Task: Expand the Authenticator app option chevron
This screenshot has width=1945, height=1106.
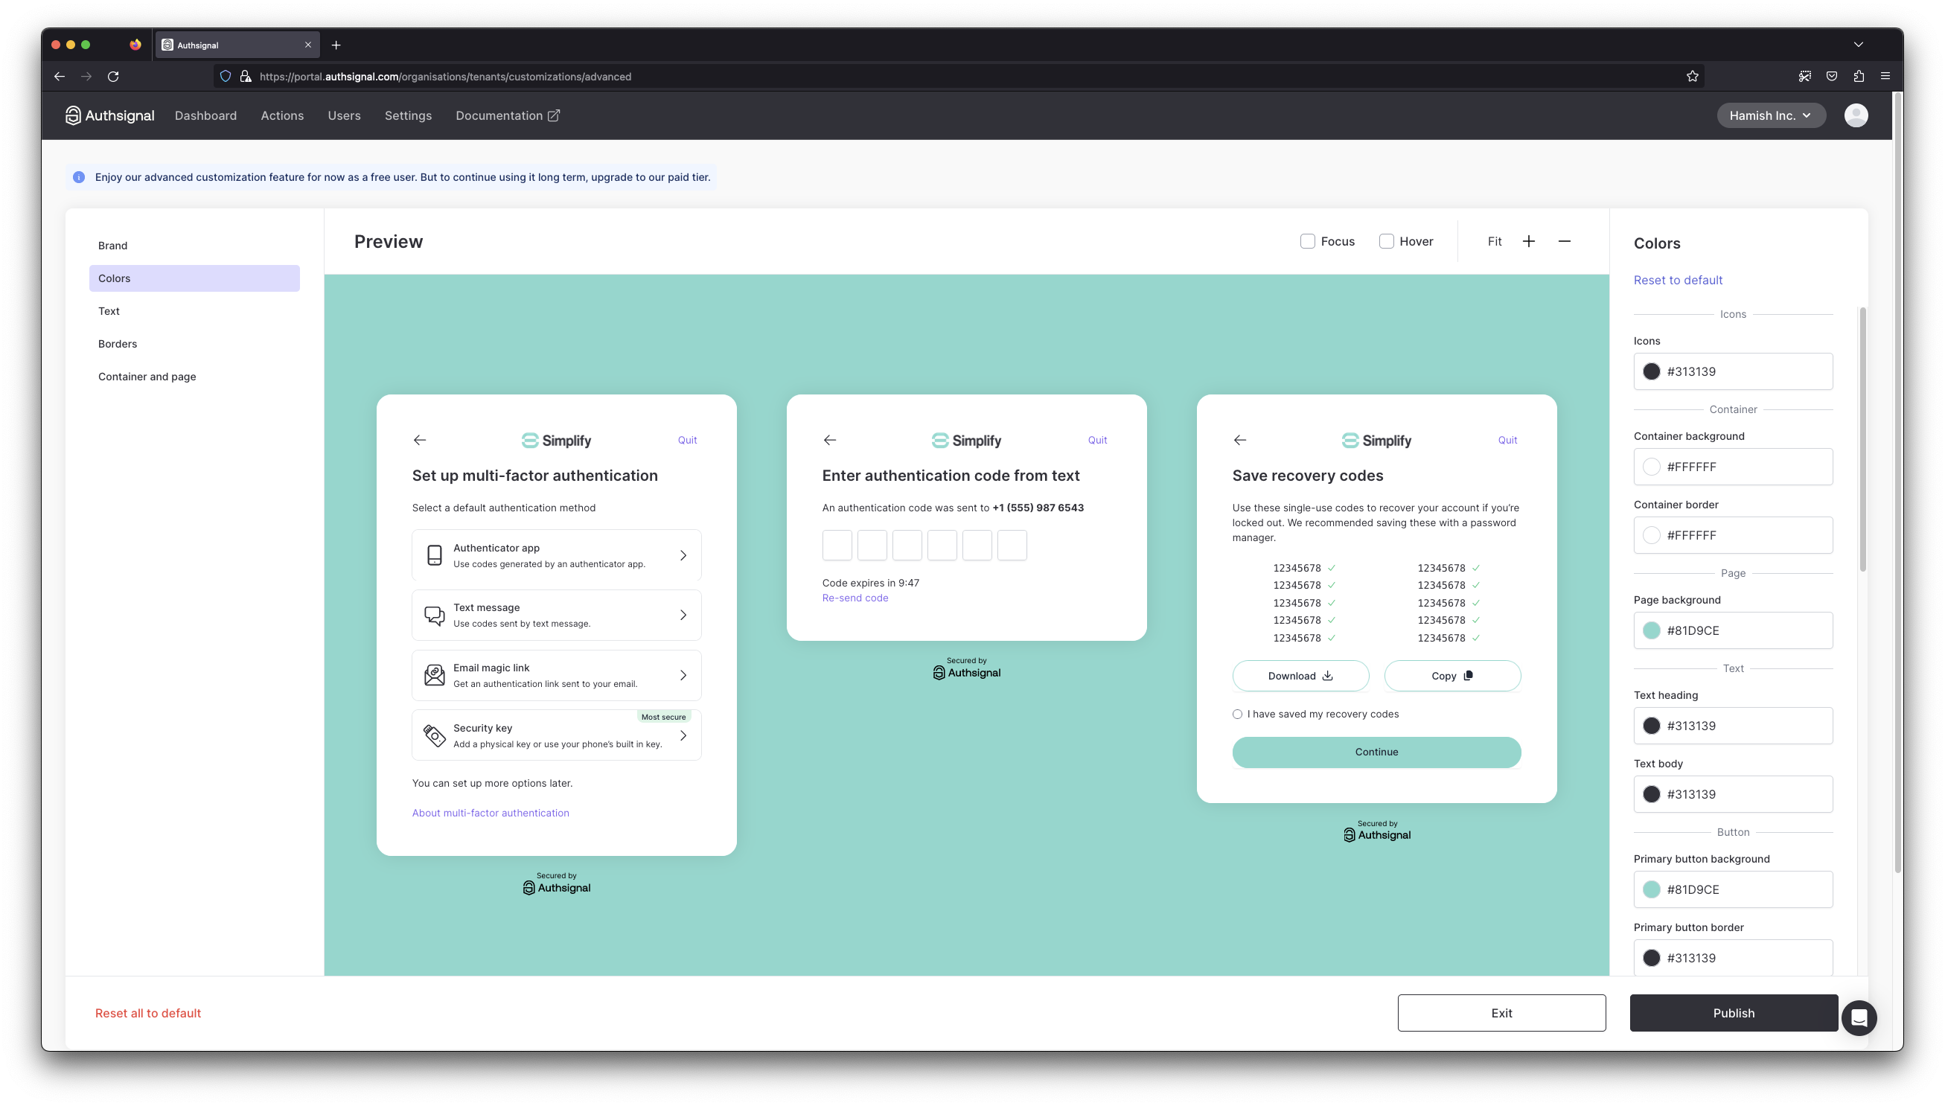Action: (683, 555)
